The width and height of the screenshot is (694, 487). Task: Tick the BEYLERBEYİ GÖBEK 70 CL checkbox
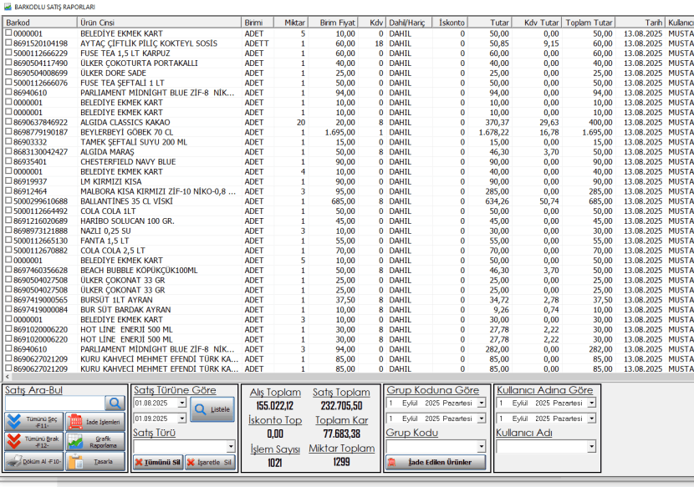[x=8, y=131]
